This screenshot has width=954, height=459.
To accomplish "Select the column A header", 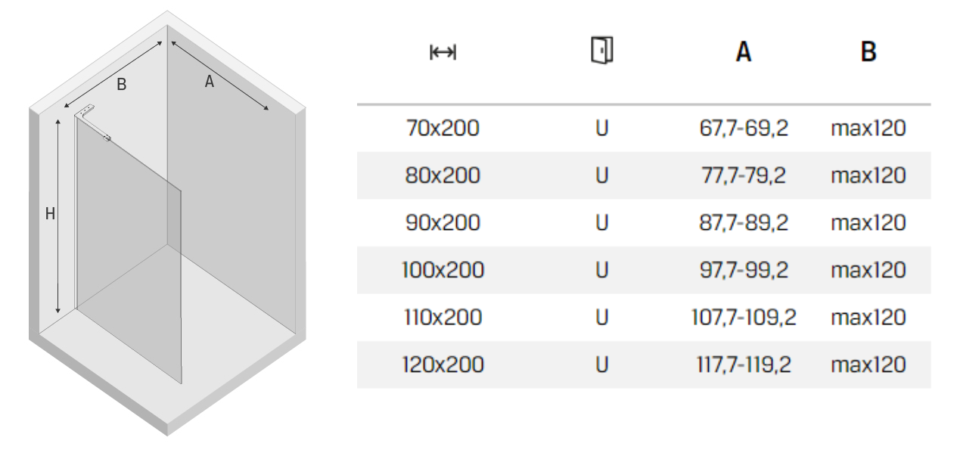I will [x=744, y=52].
